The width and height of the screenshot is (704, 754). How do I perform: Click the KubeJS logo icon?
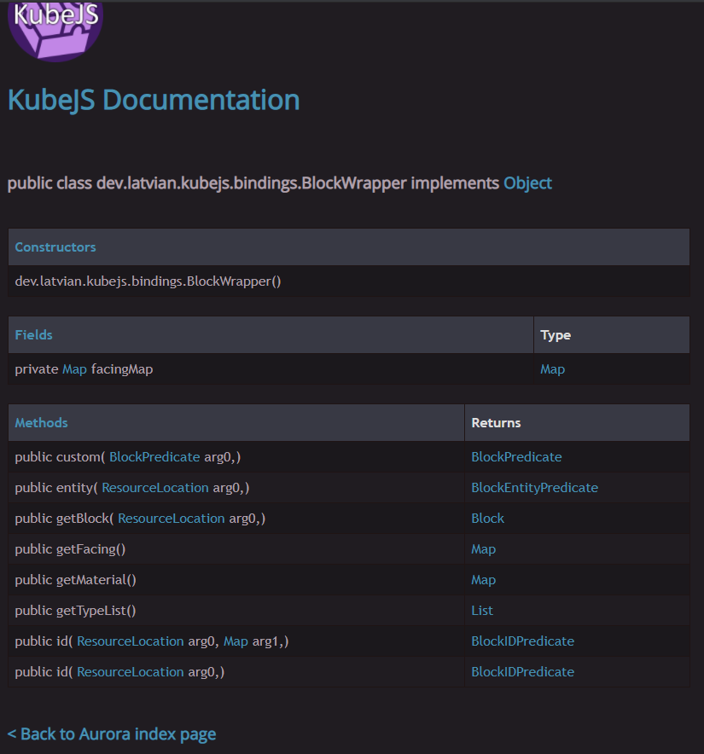tap(55, 27)
